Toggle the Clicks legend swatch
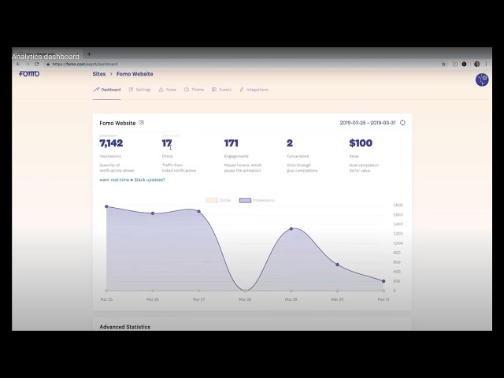Image resolution: width=504 pixels, height=378 pixels. tap(212, 200)
